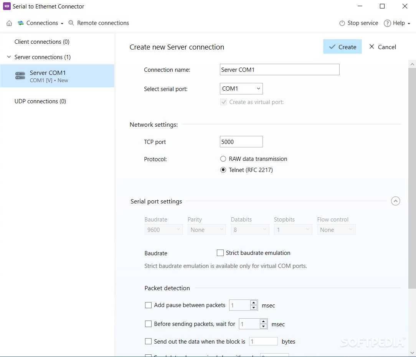The height and width of the screenshot is (357, 416).
Task: Click the Connections arrows icon
Action: click(21, 23)
